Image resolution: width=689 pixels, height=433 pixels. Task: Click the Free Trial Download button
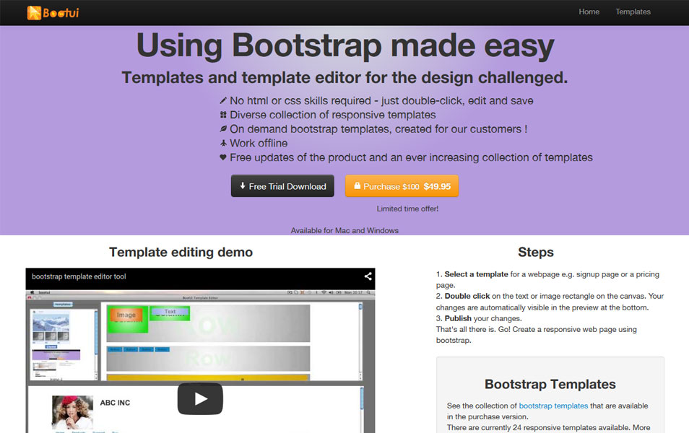(282, 186)
